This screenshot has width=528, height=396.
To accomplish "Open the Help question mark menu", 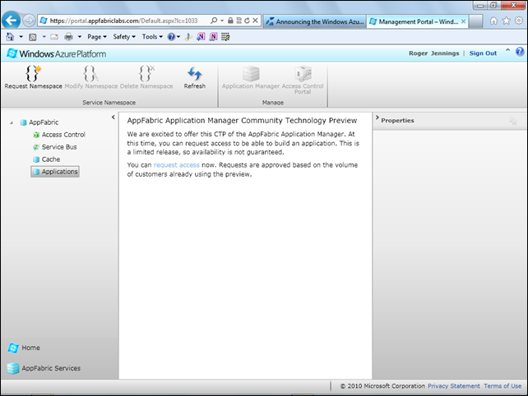I will point(174,37).
